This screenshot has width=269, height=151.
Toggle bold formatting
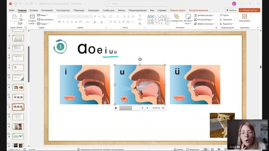click(59, 22)
